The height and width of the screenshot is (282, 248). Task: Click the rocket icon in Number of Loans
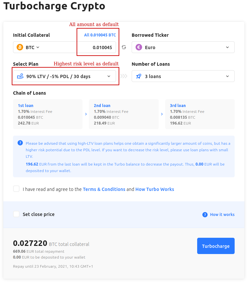pyautogui.click(x=139, y=76)
